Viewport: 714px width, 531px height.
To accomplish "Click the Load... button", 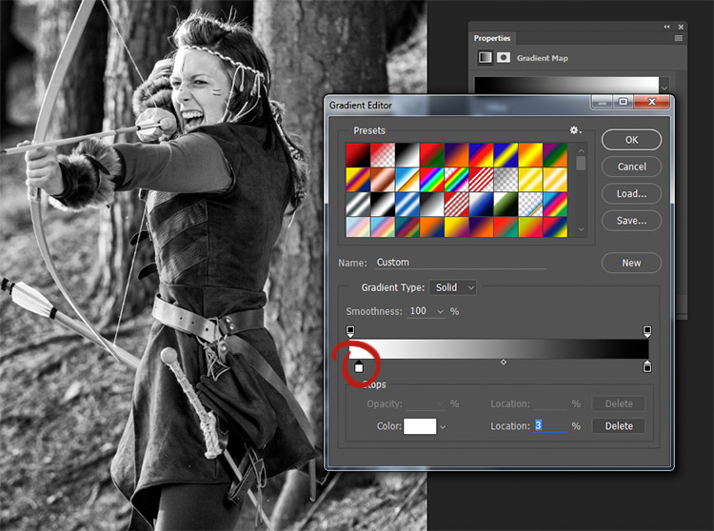I will click(631, 193).
